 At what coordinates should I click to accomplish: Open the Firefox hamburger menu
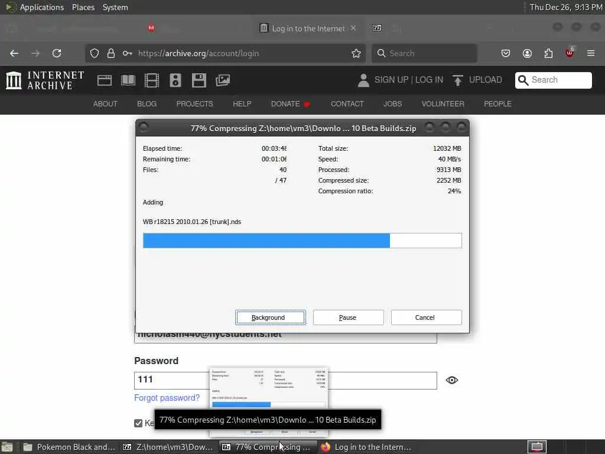click(x=591, y=53)
